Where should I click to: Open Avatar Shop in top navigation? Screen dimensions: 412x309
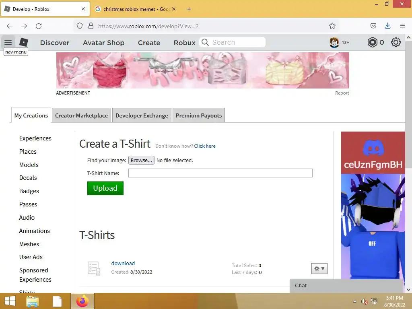pyautogui.click(x=103, y=43)
